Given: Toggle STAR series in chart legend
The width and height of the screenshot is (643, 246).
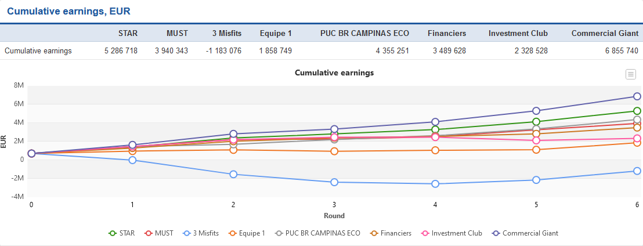Looking at the screenshot, I should [x=122, y=233].
